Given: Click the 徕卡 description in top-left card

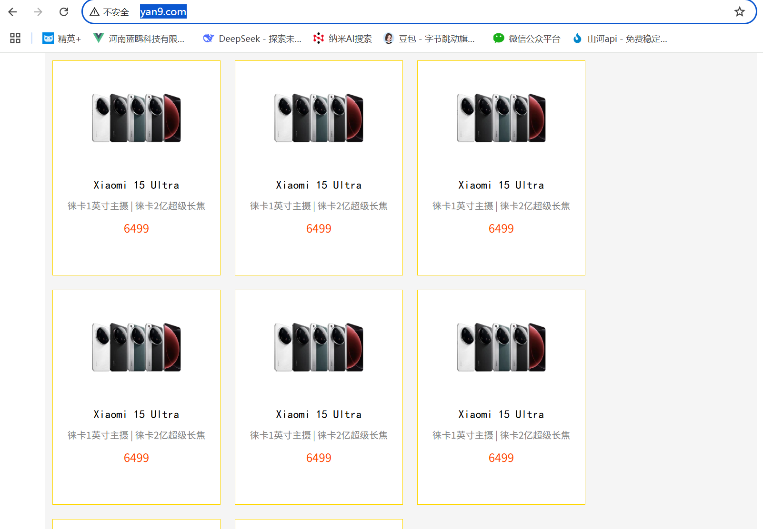Looking at the screenshot, I should [136, 206].
